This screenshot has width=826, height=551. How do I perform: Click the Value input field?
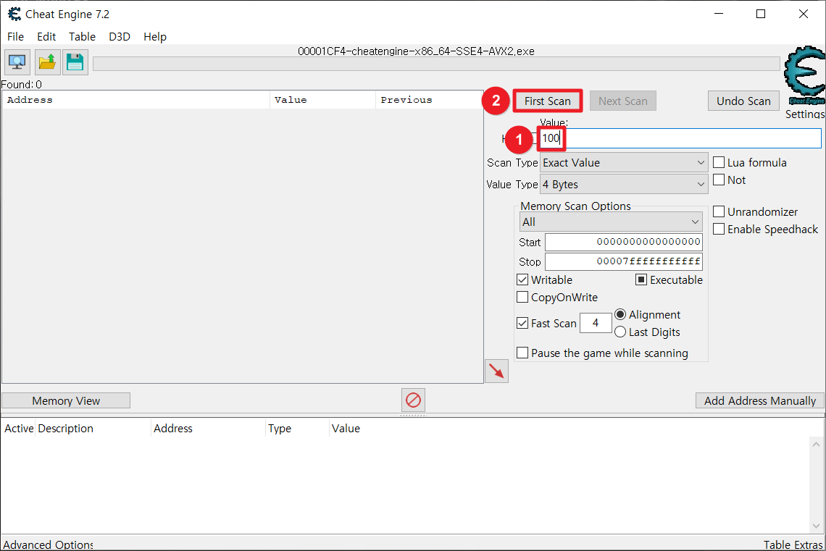tap(680, 138)
